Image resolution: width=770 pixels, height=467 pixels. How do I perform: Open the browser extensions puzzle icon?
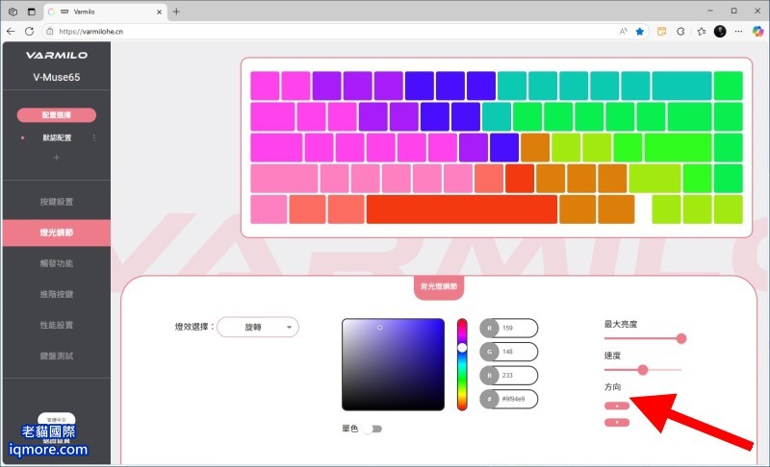[680, 32]
